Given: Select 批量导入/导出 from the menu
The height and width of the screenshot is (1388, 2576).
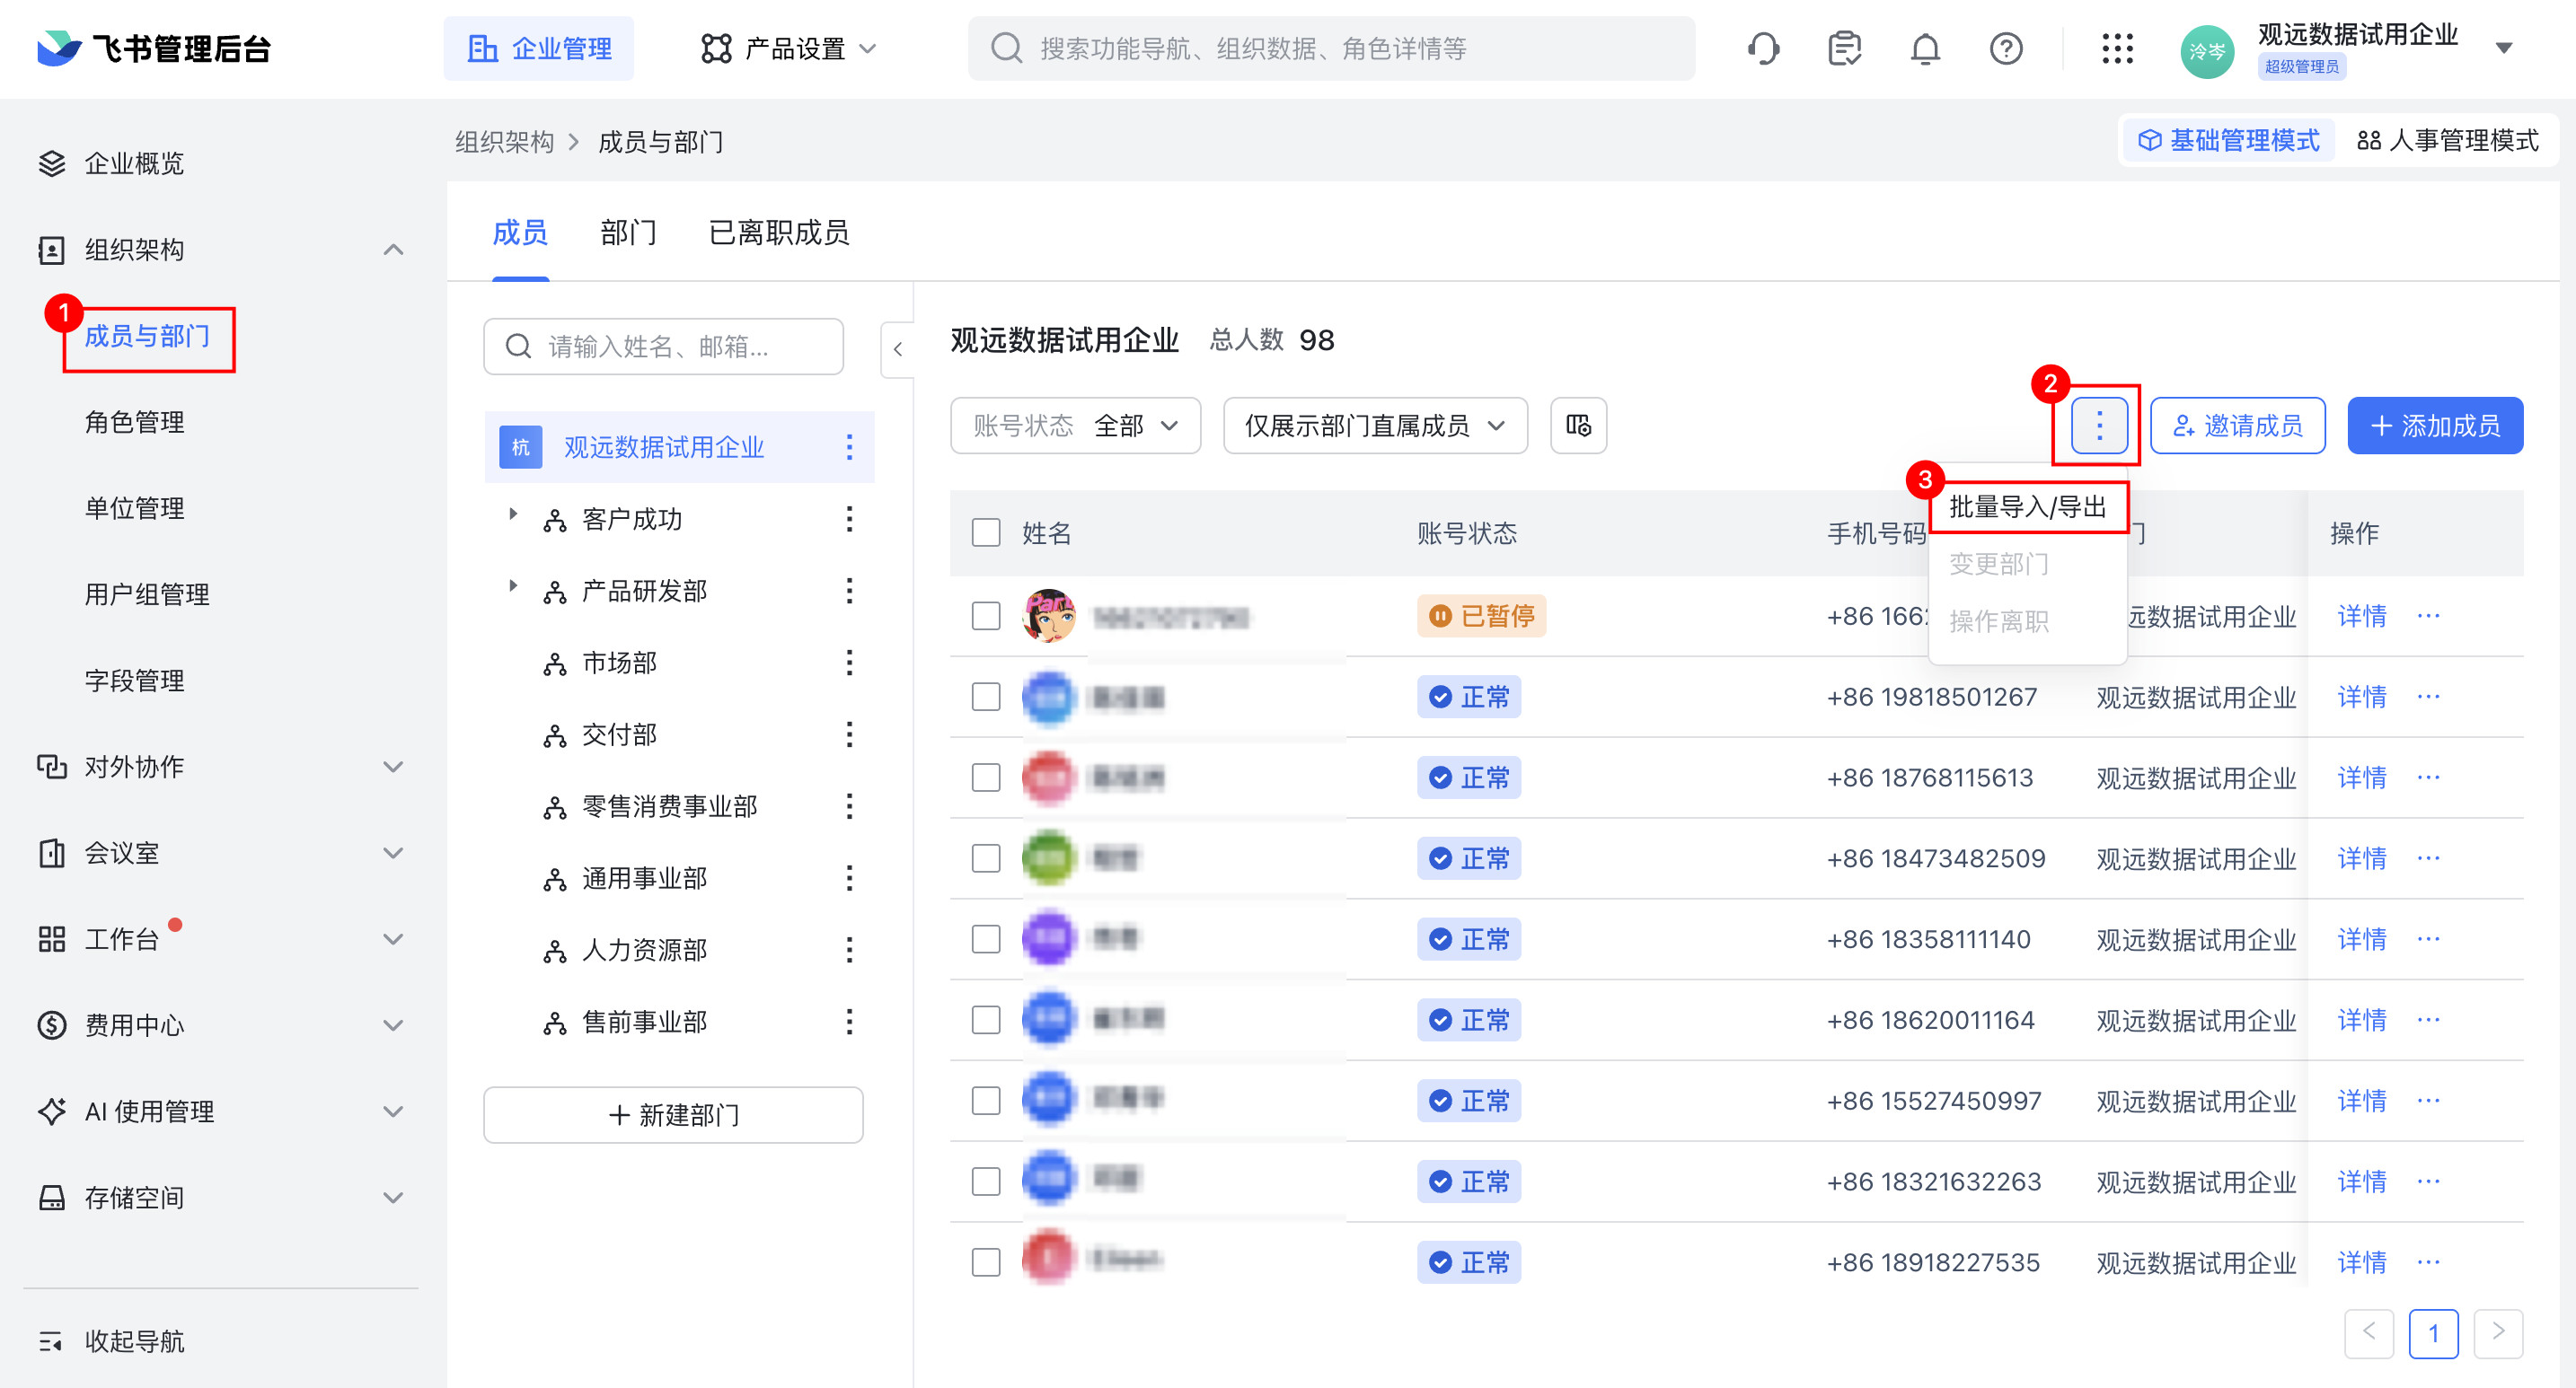Looking at the screenshot, I should click(2027, 506).
